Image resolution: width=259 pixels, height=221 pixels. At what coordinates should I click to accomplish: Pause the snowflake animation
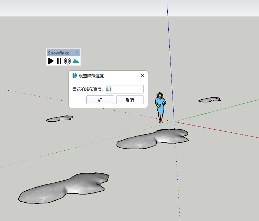pyautogui.click(x=59, y=61)
